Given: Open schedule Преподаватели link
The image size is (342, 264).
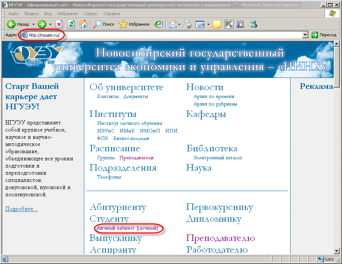Looking at the screenshot, I should [136, 158].
